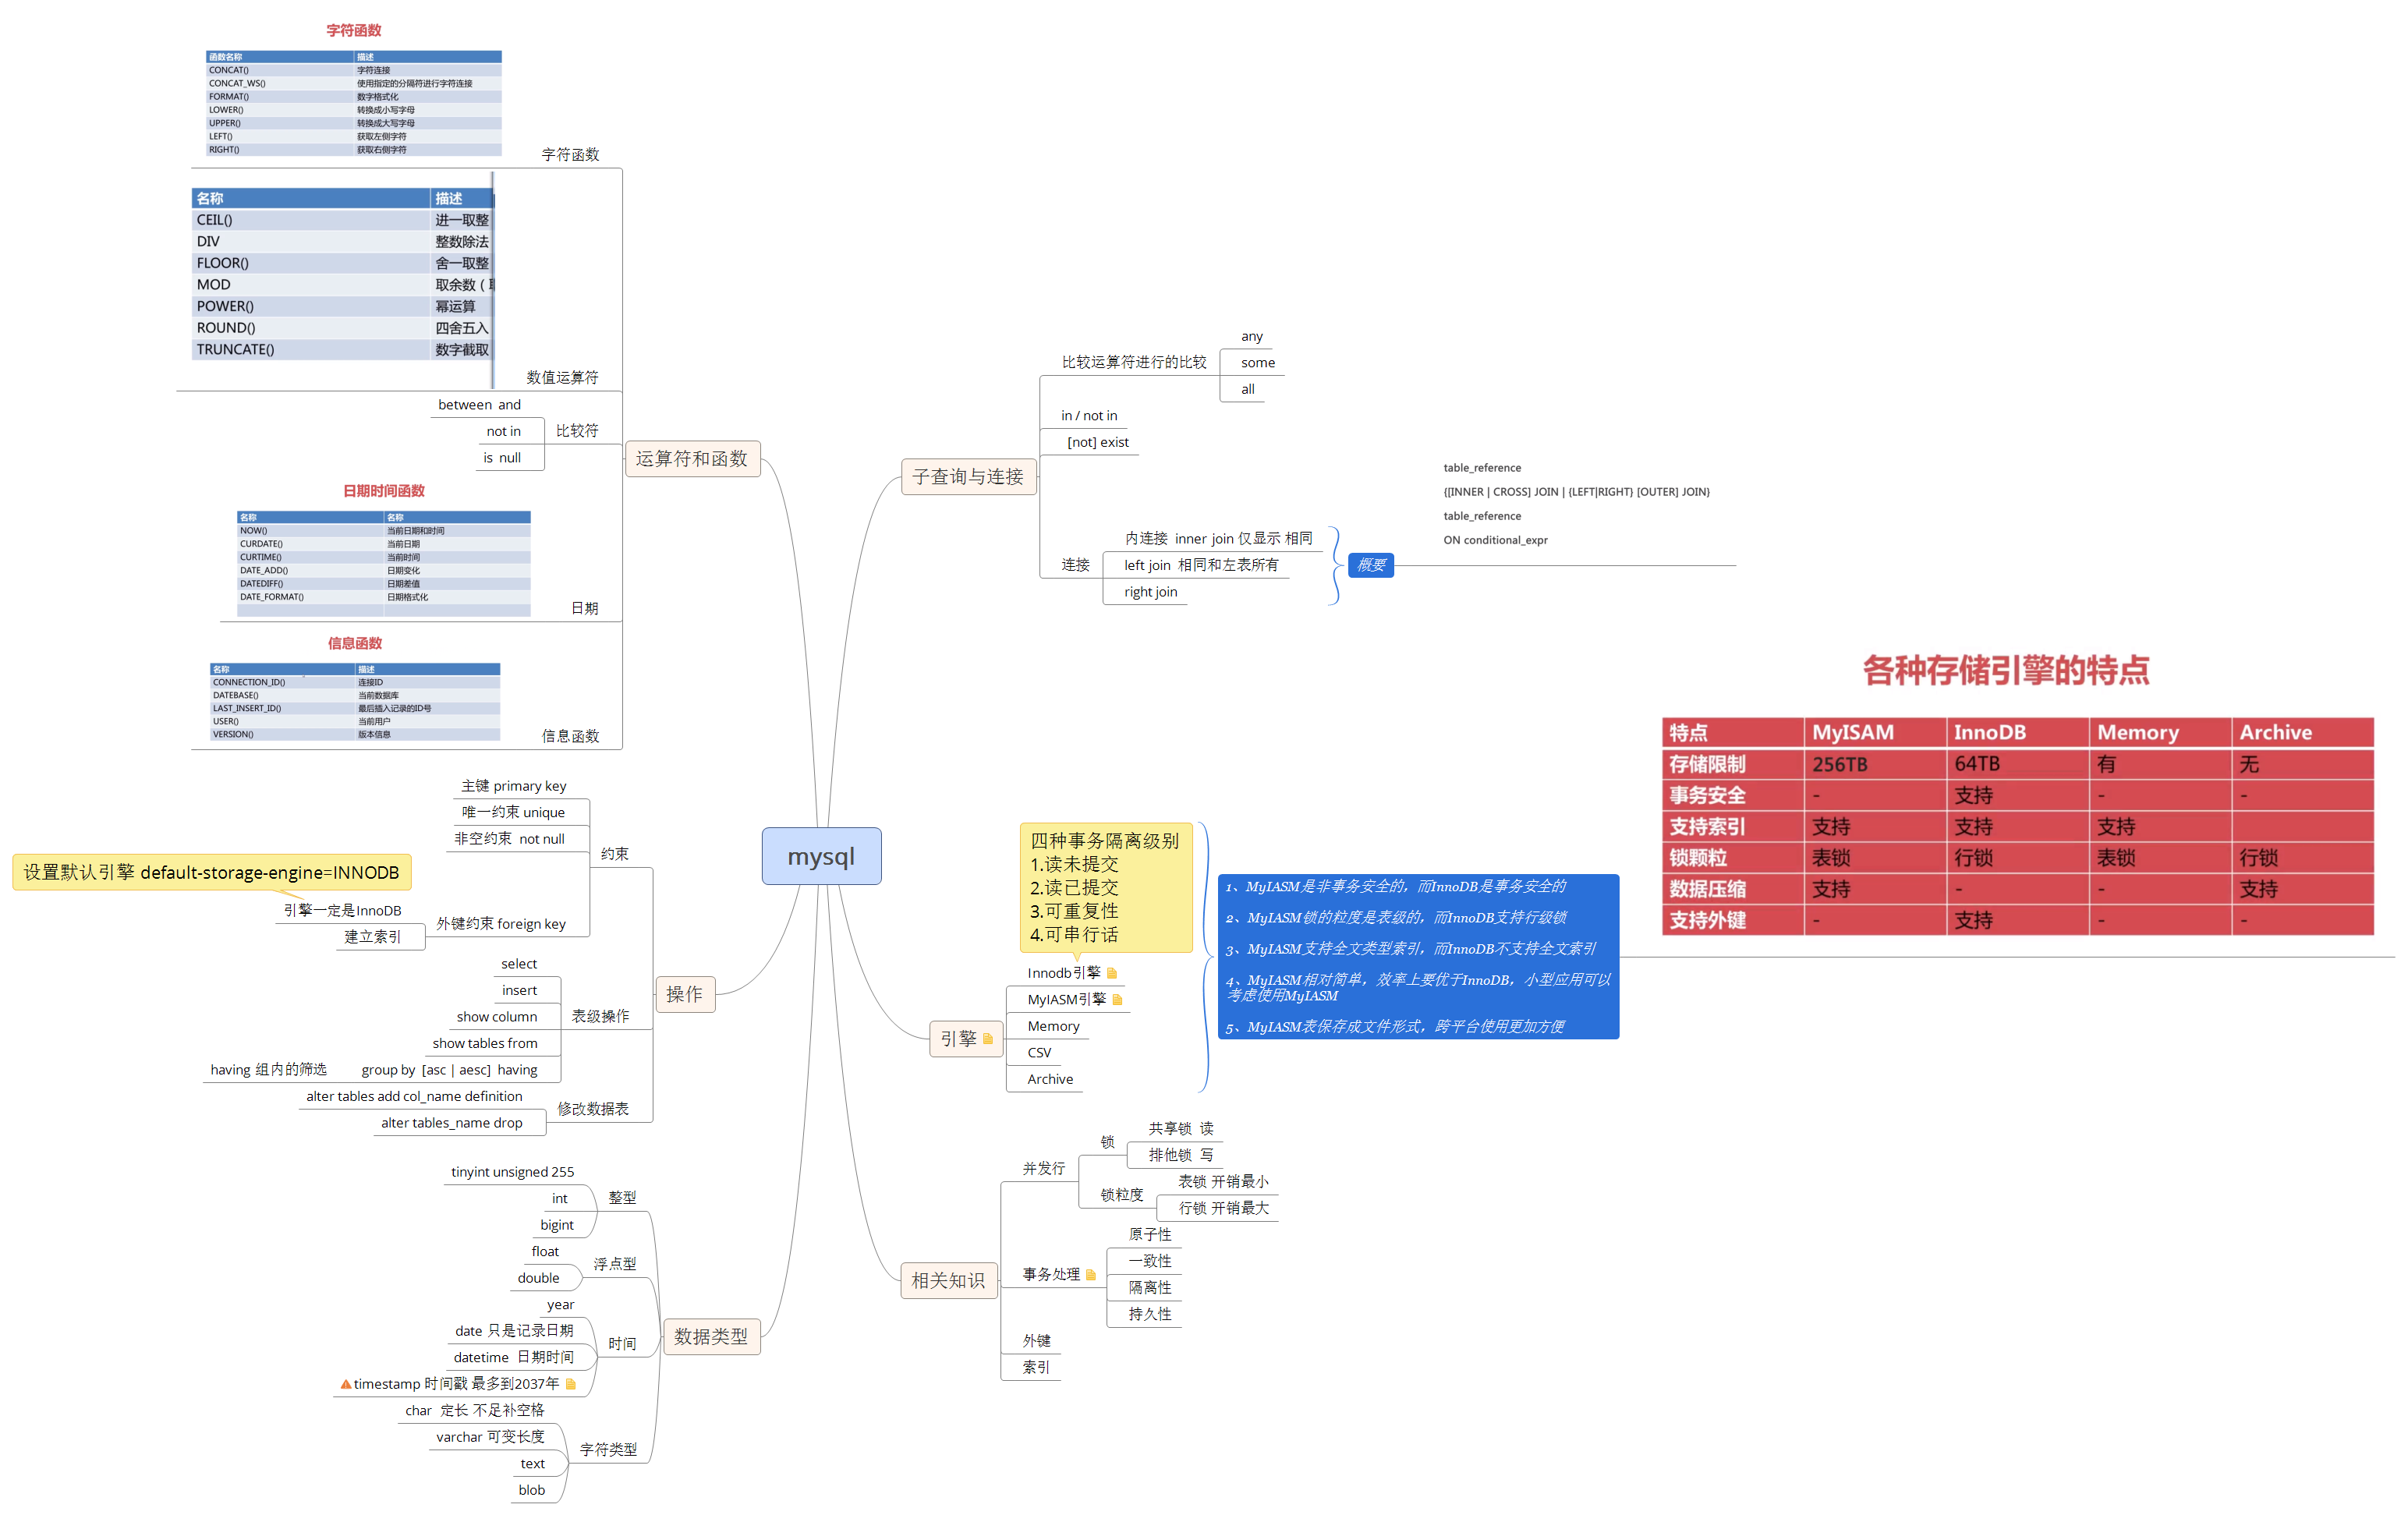The height and width of the screenshot is (1515, 2408).
Task: Select the 'is null' topic
Action: (502, 458)
